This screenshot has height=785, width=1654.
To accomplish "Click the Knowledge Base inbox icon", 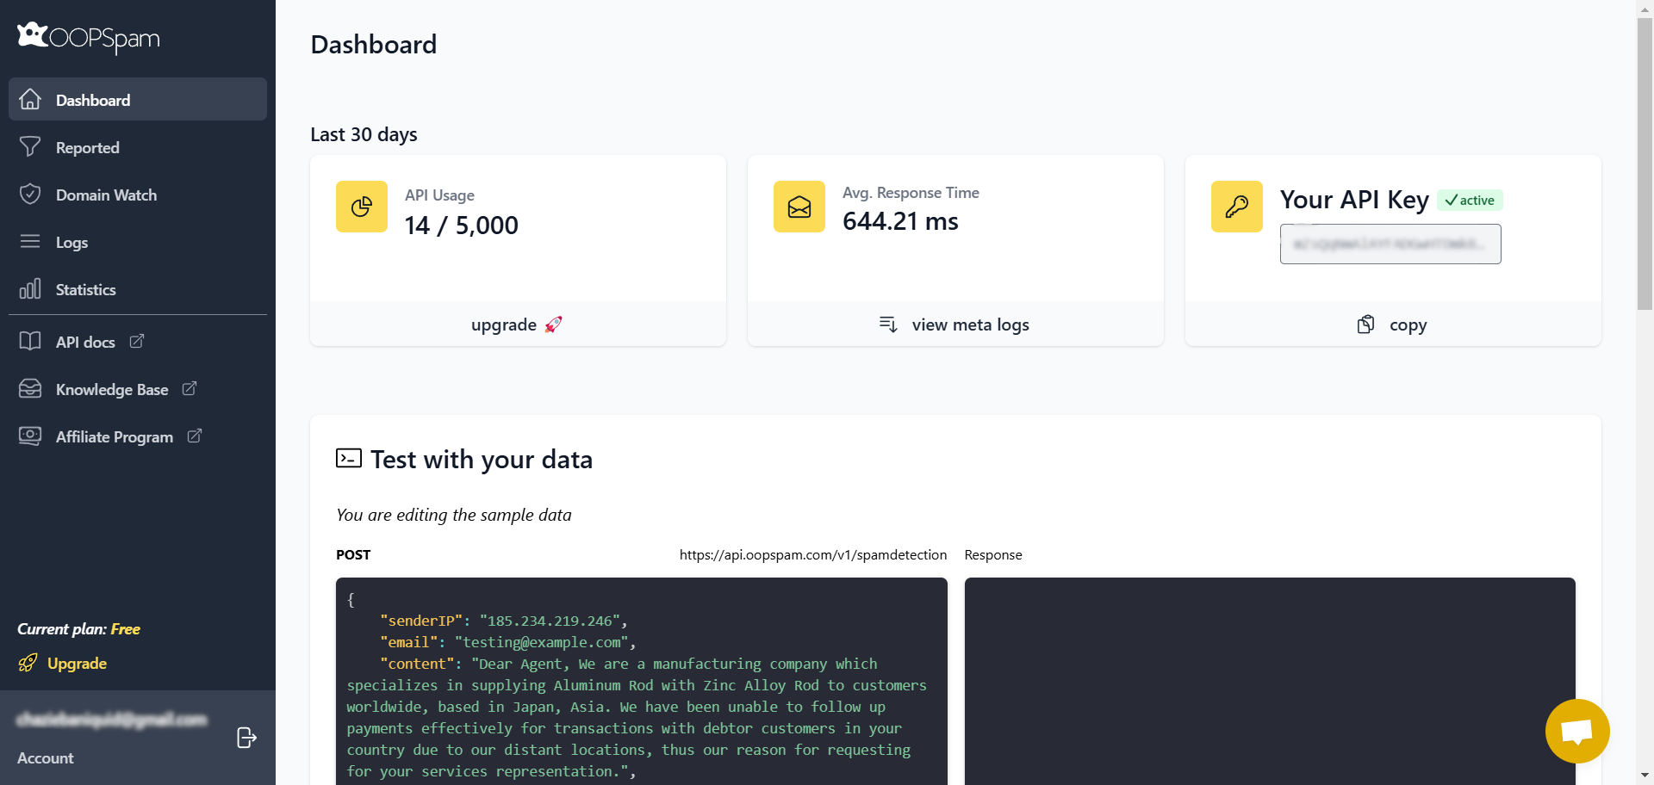I will [30, 389].
